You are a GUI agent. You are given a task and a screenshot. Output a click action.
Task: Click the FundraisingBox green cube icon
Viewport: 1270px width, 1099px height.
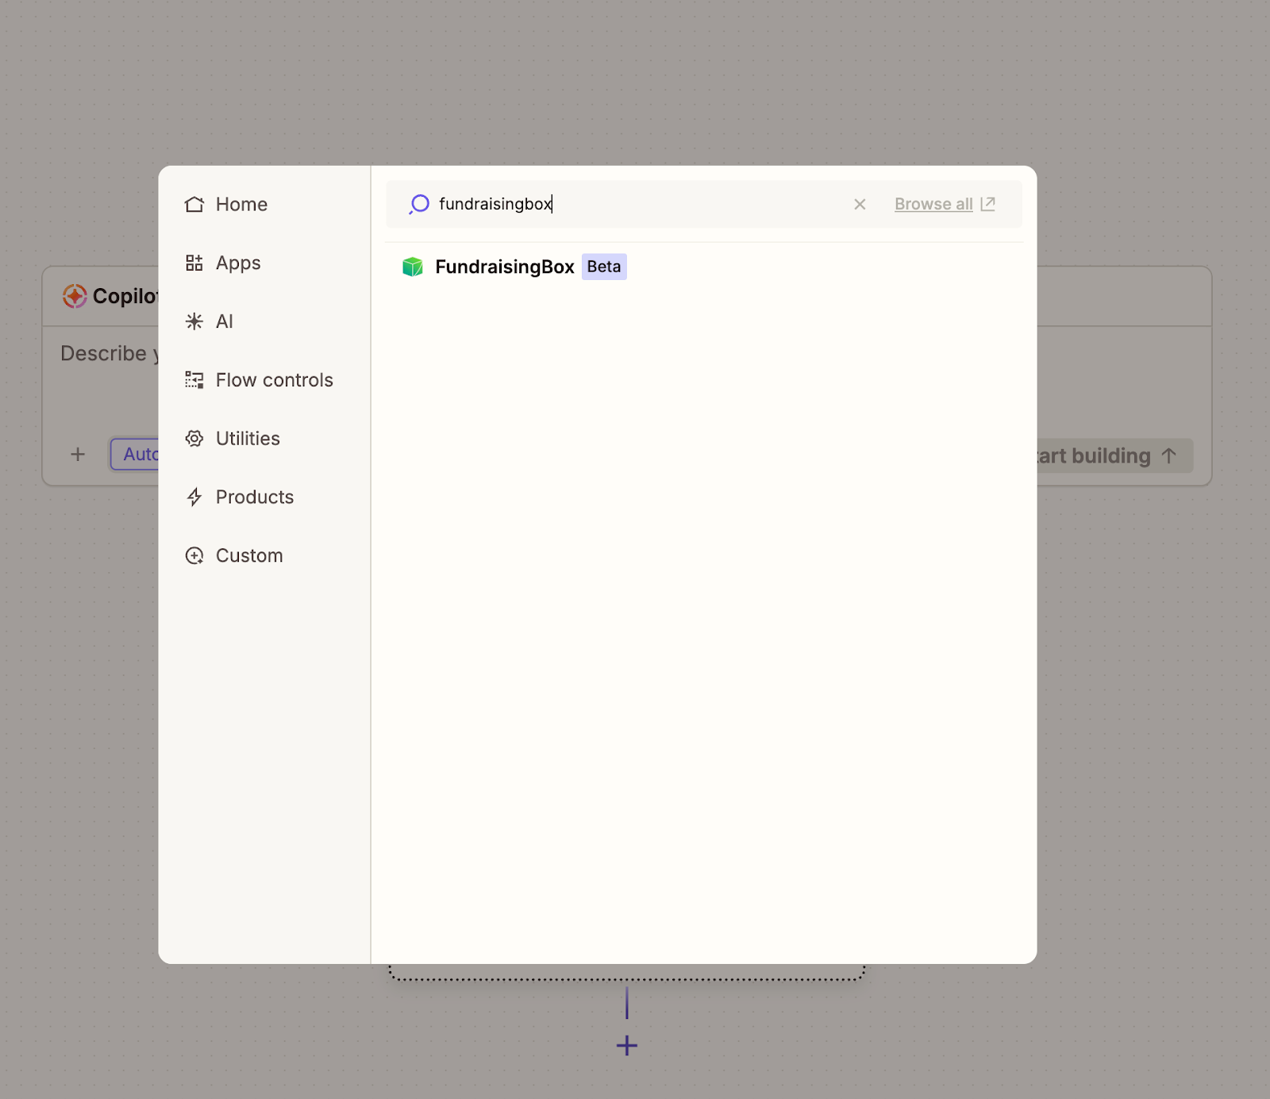(x=413, y=267)
